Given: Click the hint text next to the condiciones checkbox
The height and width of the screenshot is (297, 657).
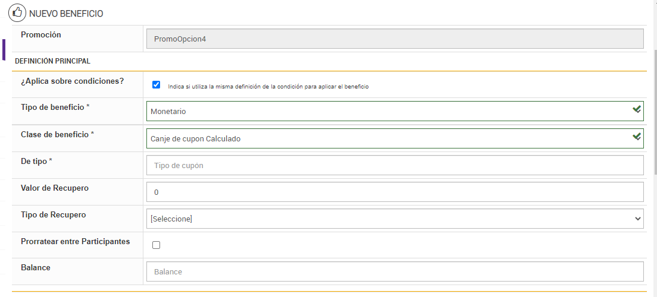Looking at the screenshot, I should [268, 87].
